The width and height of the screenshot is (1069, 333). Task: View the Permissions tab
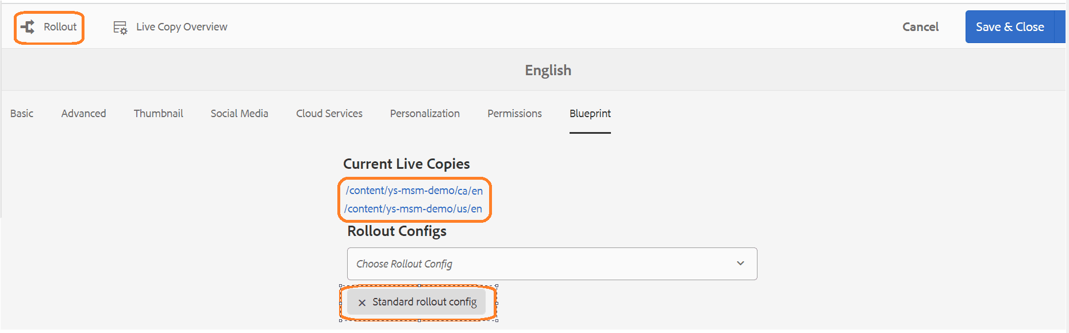tap(515, 114)
